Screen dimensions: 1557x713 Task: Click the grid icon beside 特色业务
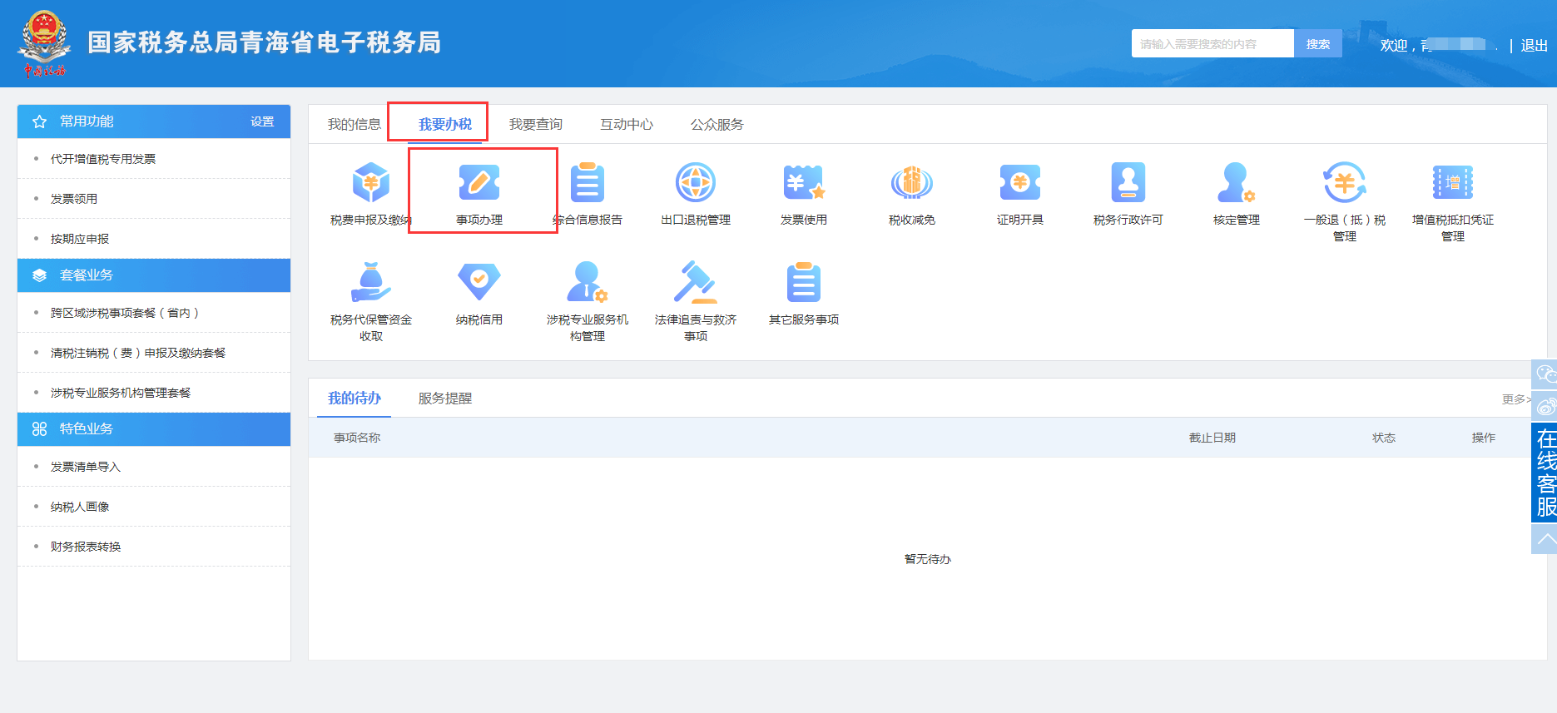tap(39, 429)
